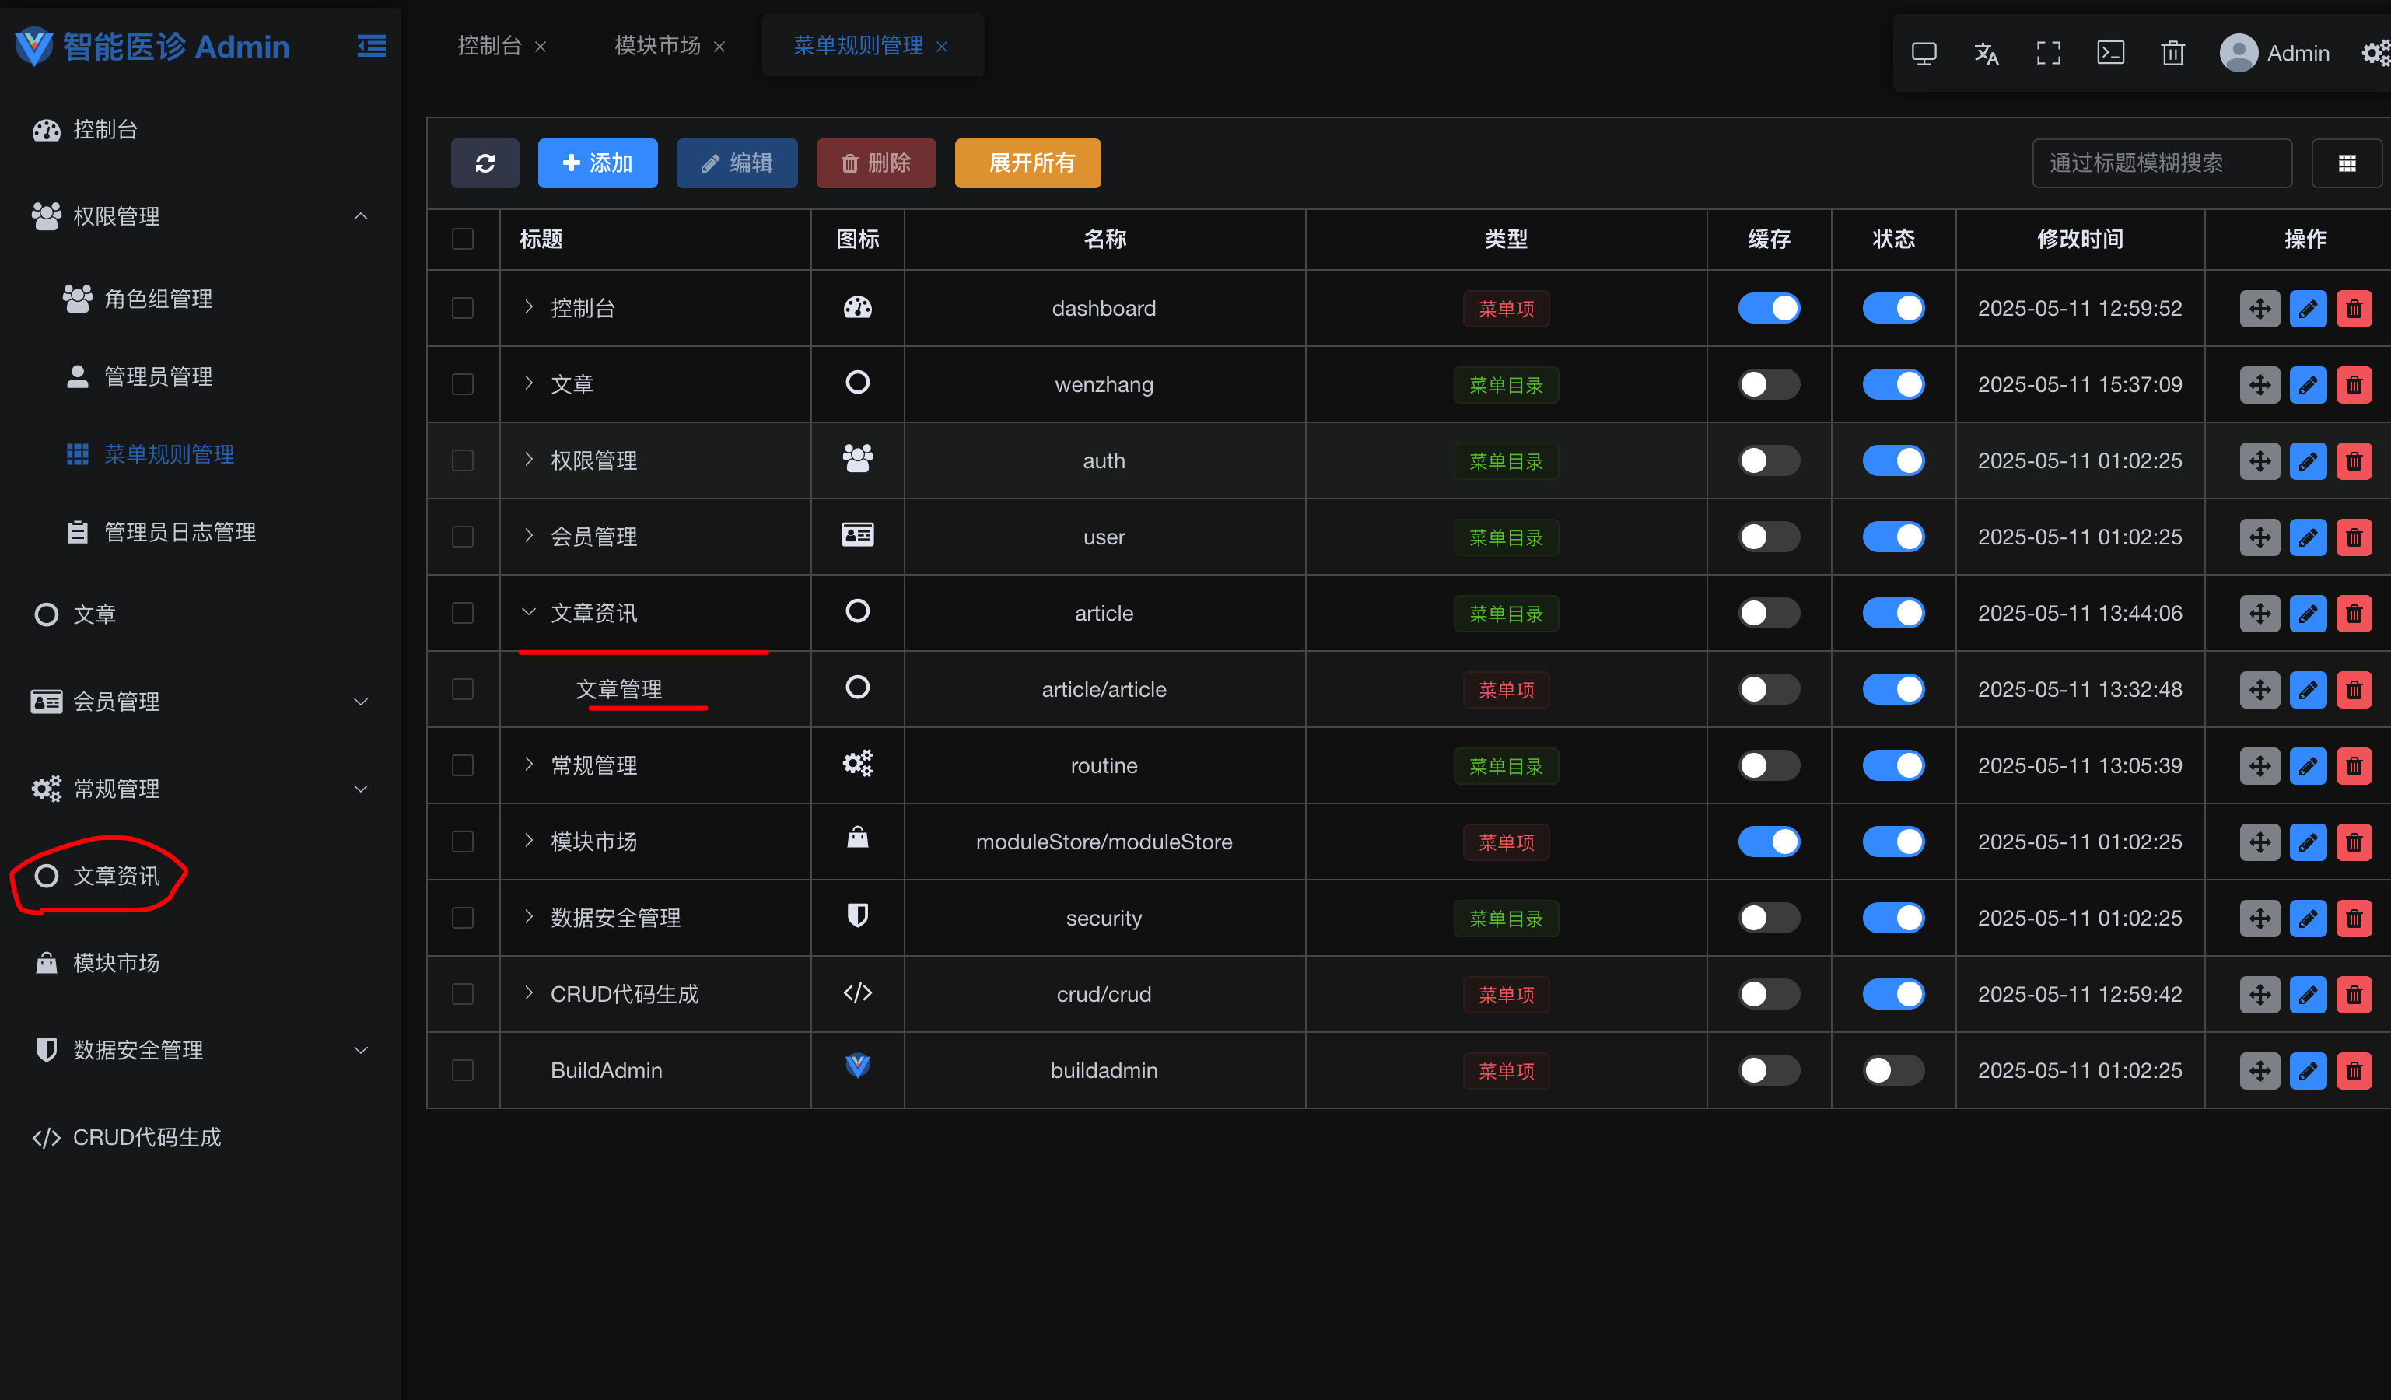Open the language translation icon
Screen dimensions: 2391x1400
pos(1985,53)
